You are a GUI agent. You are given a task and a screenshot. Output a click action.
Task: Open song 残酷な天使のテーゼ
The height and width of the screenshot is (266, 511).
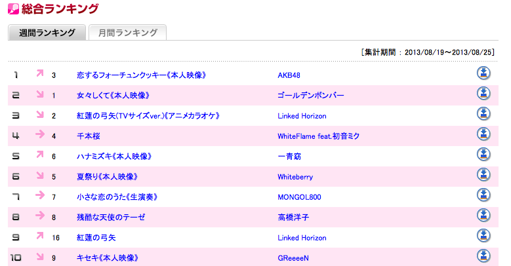[111, 217]
